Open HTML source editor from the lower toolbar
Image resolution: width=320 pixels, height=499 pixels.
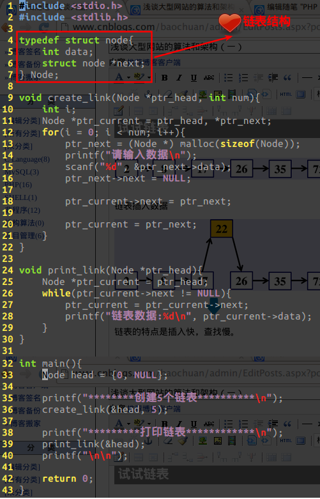(286, 440)
